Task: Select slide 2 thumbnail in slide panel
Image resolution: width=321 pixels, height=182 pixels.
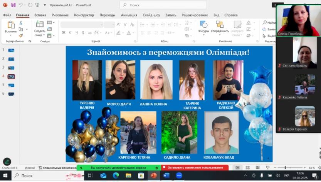Action: [x=11, y=59]
